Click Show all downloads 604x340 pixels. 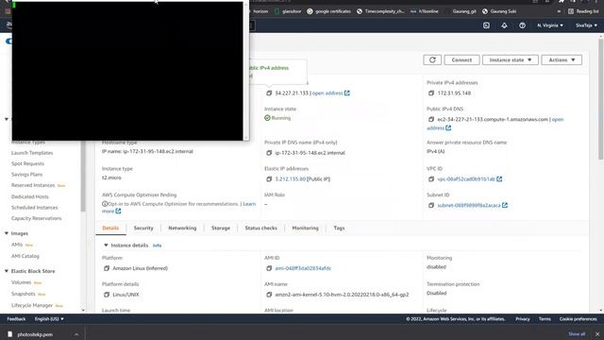pos(577,334)
